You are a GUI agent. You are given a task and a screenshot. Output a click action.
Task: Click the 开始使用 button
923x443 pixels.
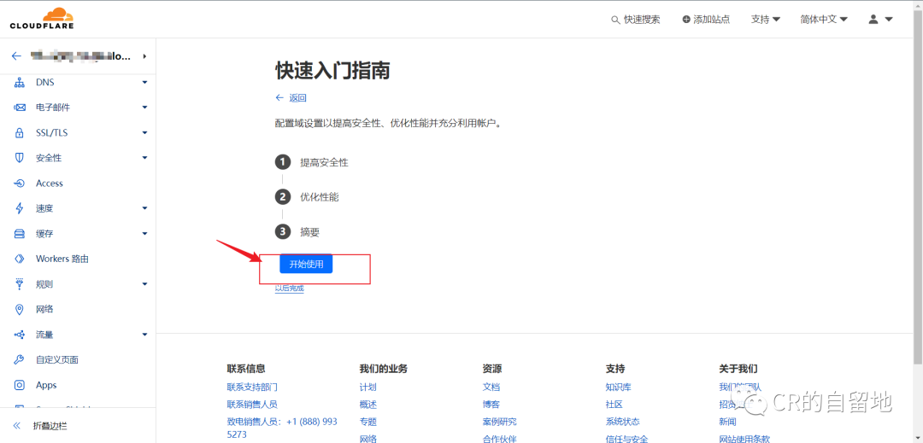coord(306,265)
